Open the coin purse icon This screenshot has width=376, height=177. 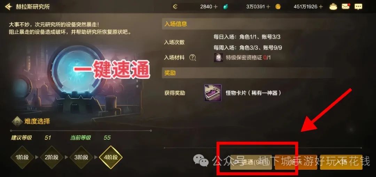(x=333, y=7)
